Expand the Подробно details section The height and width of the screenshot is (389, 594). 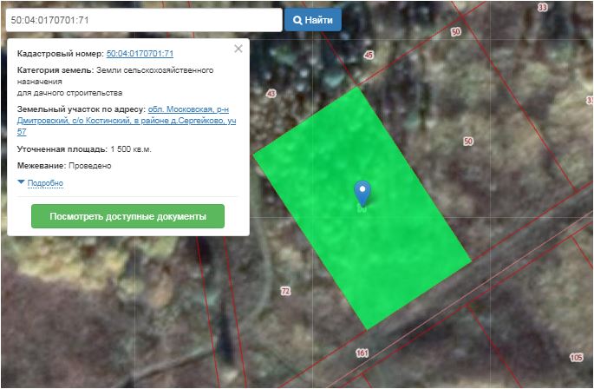click(x=45, y=183)
